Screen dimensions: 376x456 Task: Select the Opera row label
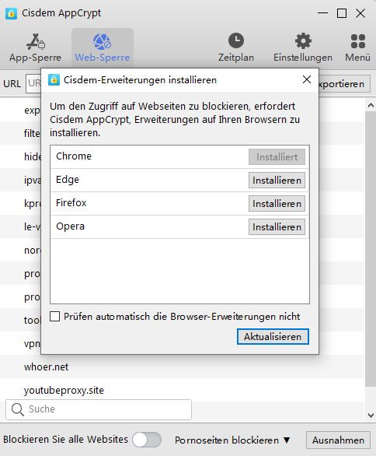point(70,226)
